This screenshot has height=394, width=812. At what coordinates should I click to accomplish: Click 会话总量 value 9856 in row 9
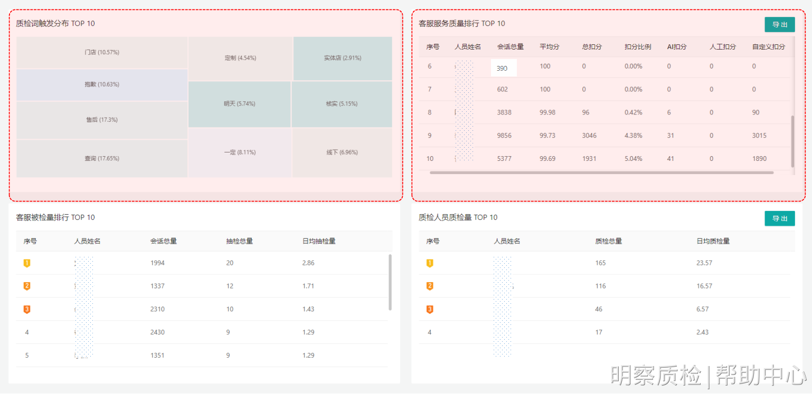[504, 136]
